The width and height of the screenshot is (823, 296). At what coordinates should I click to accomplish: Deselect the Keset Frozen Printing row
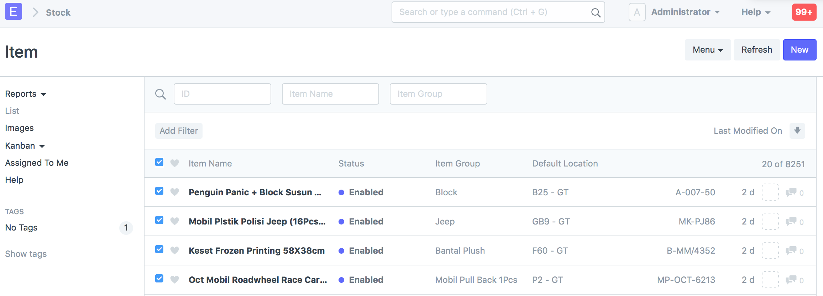coord(159,249)
